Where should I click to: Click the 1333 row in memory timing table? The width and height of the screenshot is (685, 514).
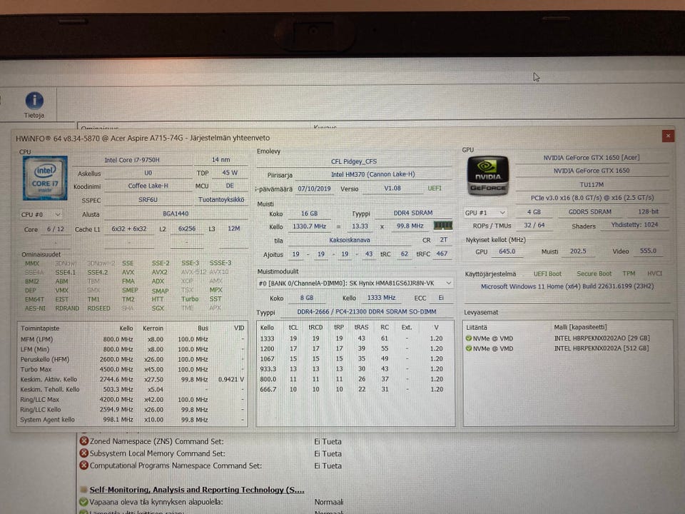coord(355,338)
